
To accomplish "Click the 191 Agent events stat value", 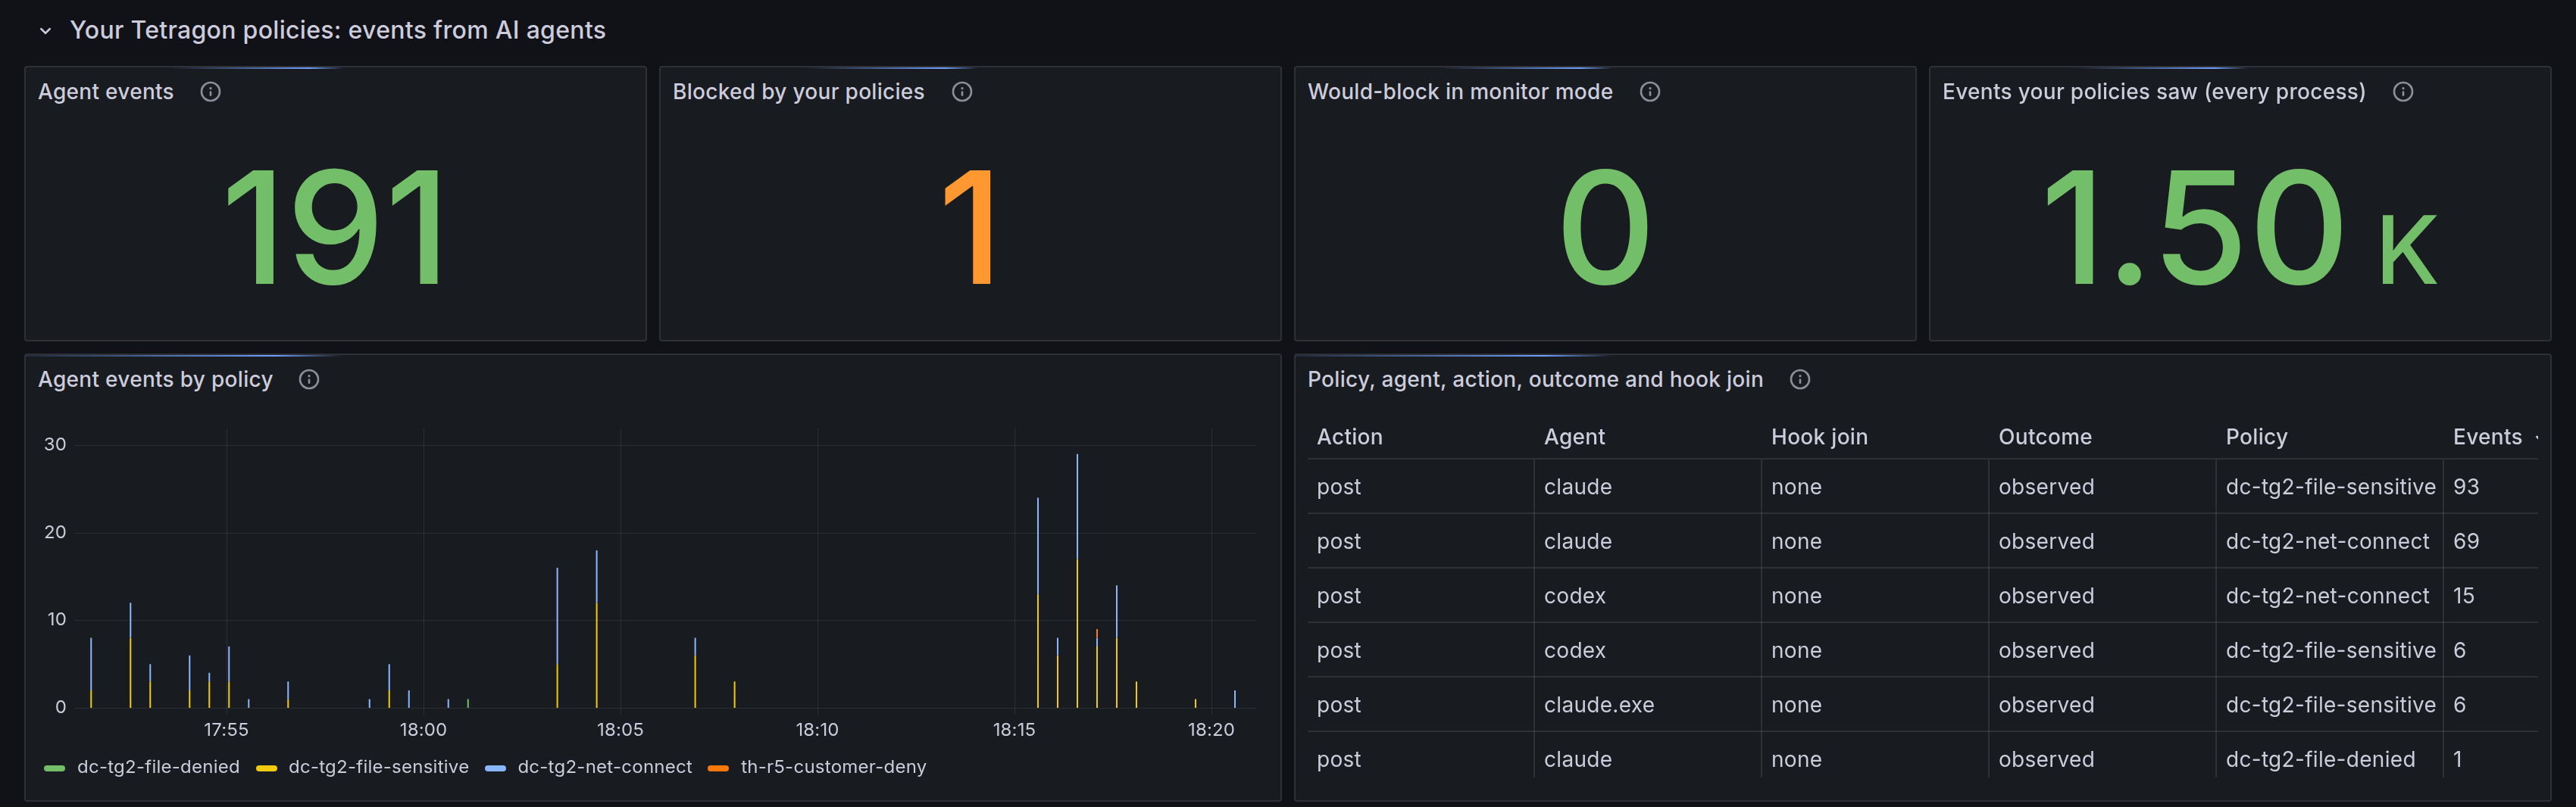I will pos(335,226).
